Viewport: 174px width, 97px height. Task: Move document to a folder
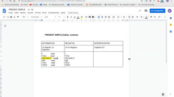click(x=32, y=10)
